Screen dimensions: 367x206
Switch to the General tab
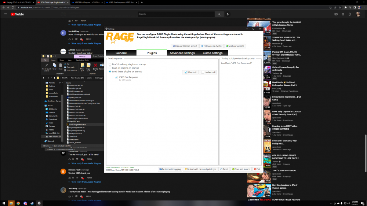121,53
